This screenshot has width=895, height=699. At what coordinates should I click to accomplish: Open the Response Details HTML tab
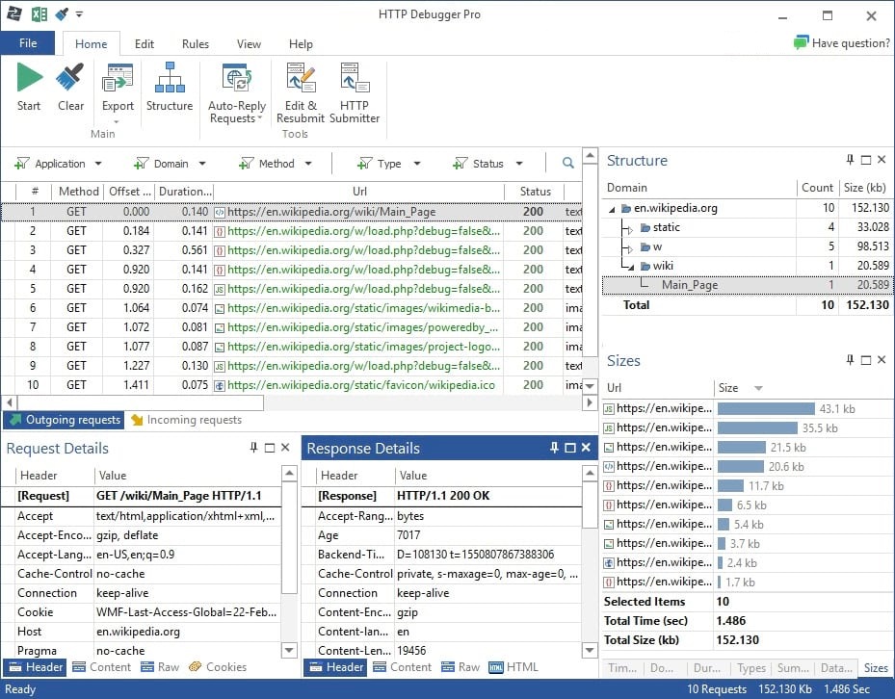[513, 667]
